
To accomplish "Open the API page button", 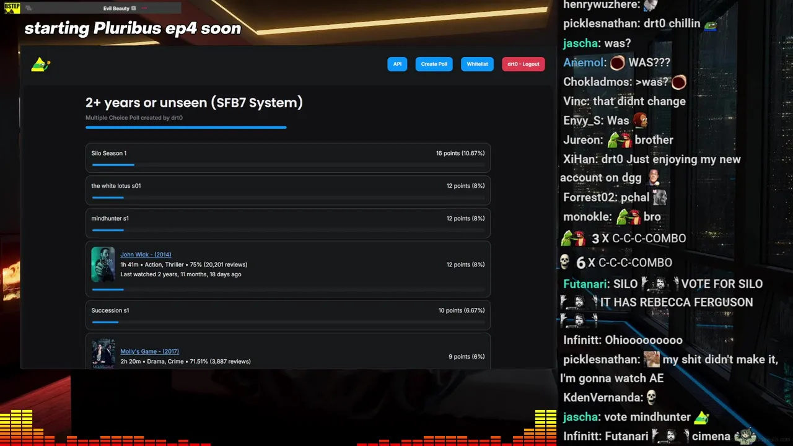I will click(397, 64).
